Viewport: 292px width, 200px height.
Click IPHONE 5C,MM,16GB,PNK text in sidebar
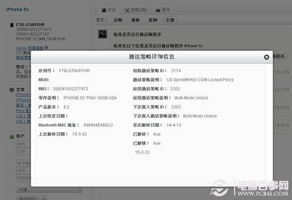[x=41, y=39]
